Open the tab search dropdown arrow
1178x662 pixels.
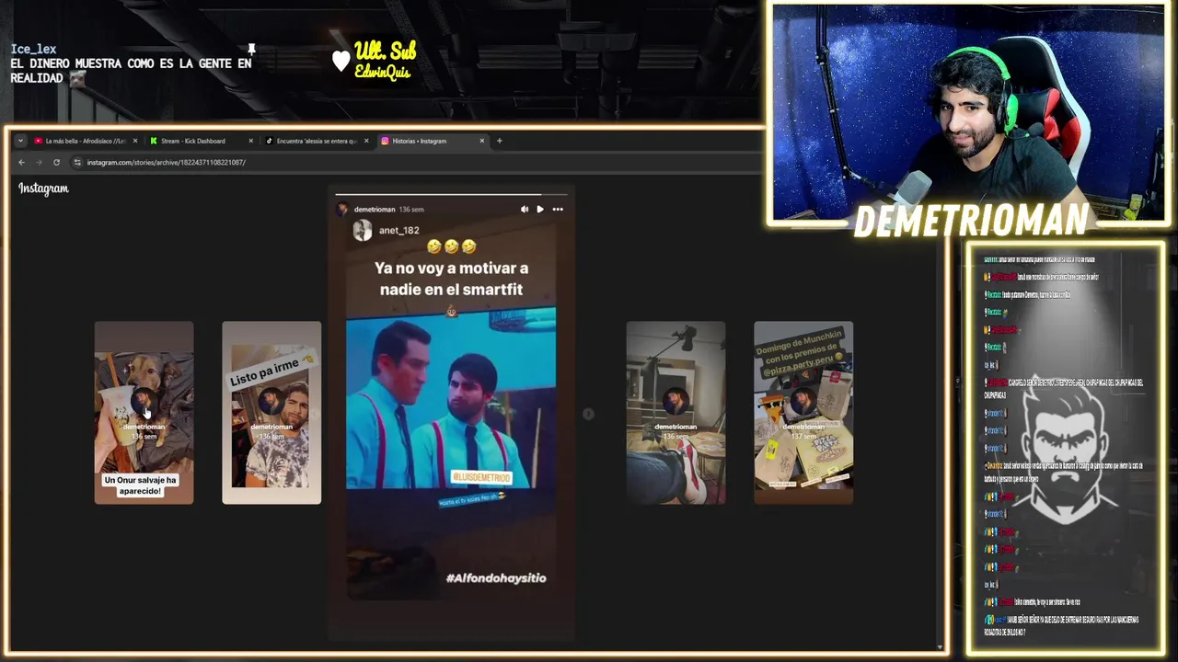point(20,141)
